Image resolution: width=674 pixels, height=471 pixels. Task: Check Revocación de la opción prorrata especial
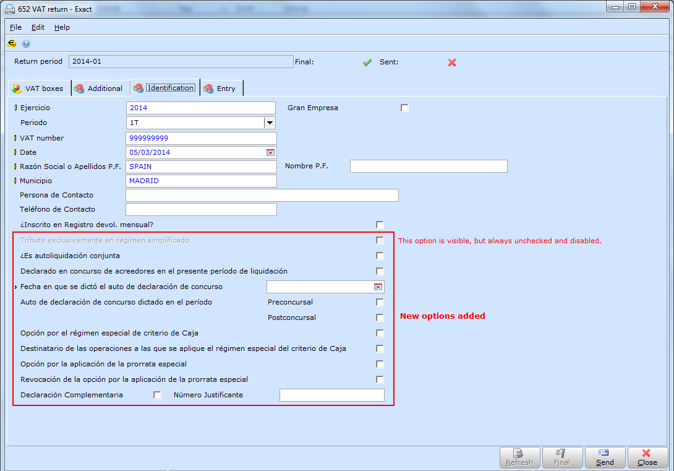[x=380, y=380]
